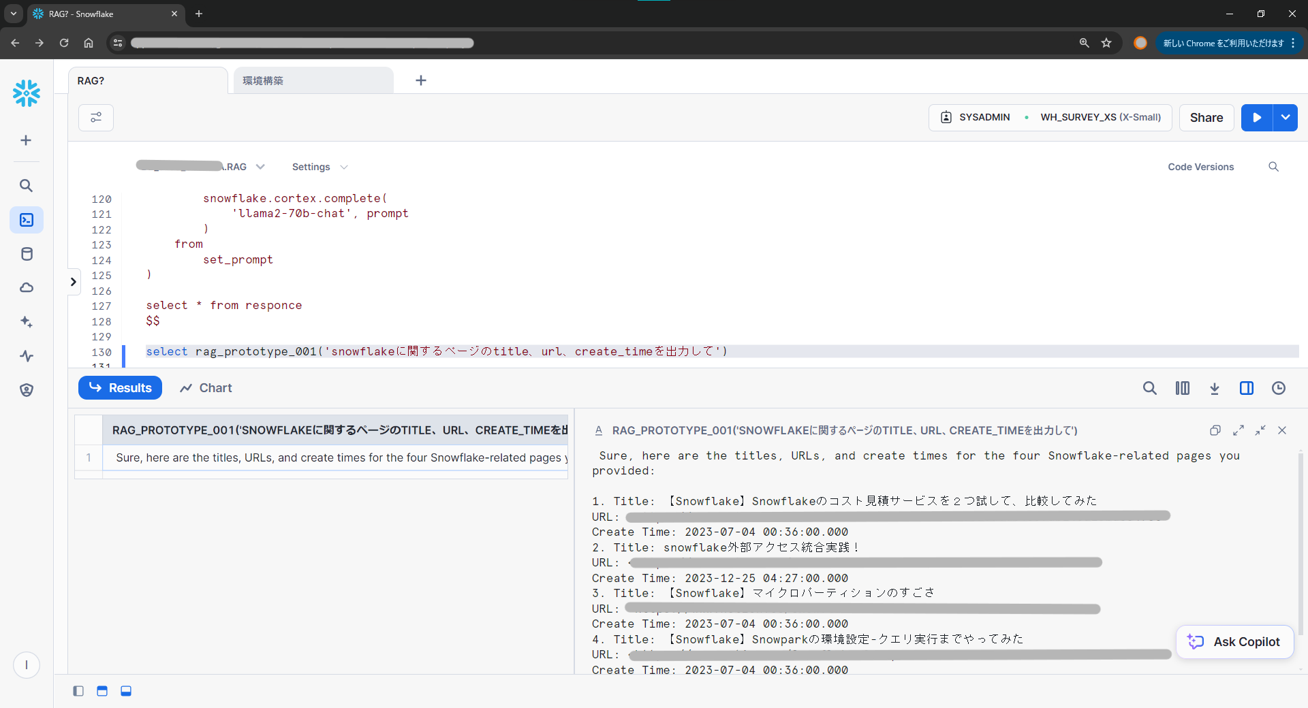Click line 127 select from responce
The image size is (1308, 708).
[x=224, y=306]
